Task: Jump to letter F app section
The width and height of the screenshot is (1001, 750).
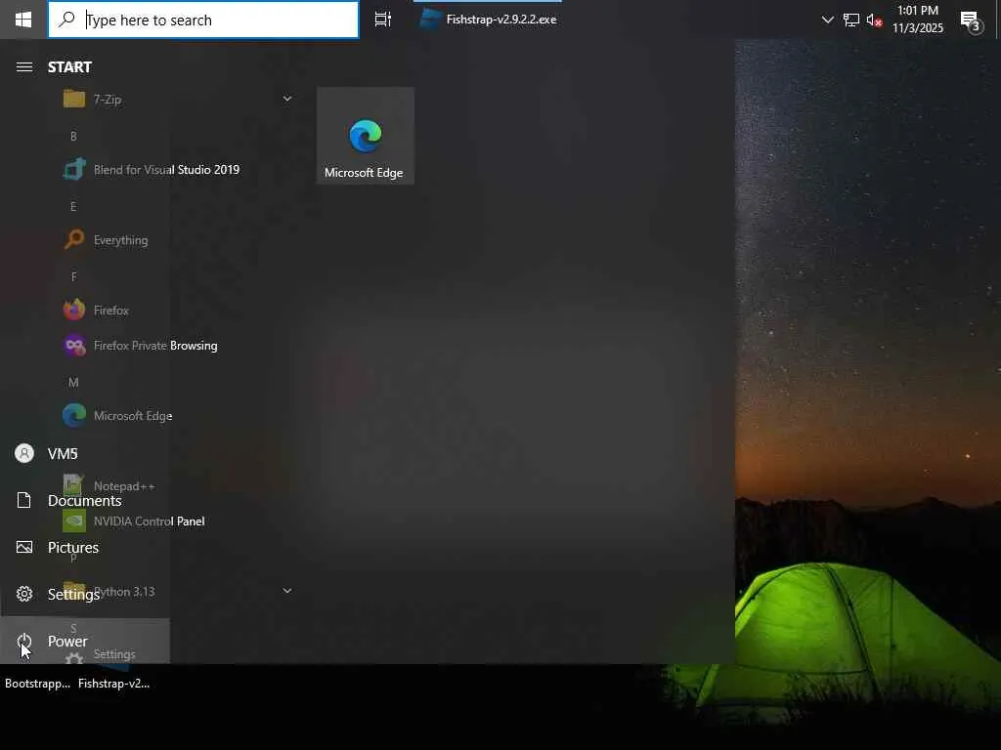Action: click(x=73, y=276)
